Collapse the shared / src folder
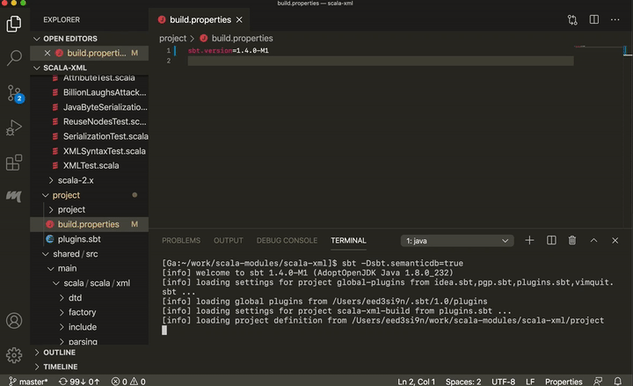This screenshot has height=386, width=633. click(x=89, y=254)
